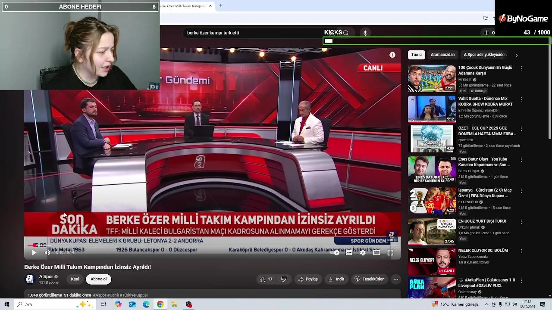Image resolution: width=552 pixels, height=310 pixels.
Task: Click the voice search microphone icon
Action: pos(365,33)
